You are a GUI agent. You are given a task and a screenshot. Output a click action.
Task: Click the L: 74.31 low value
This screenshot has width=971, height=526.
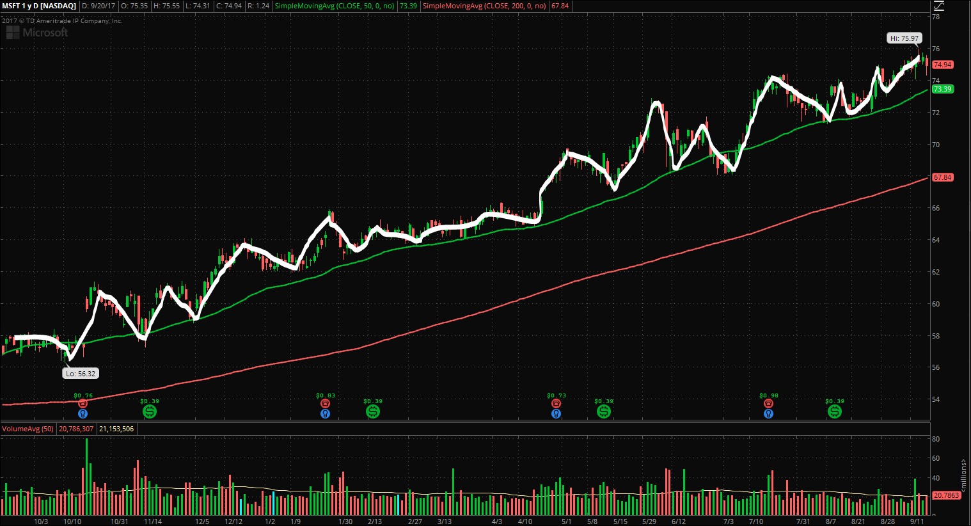pos(198,6)
